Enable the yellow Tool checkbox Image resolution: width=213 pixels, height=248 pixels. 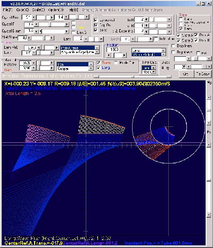(x=73, y=27)
